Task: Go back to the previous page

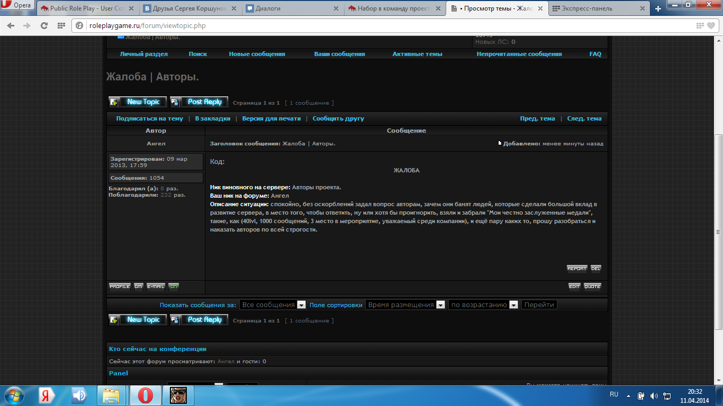Action: pos(11,25)
